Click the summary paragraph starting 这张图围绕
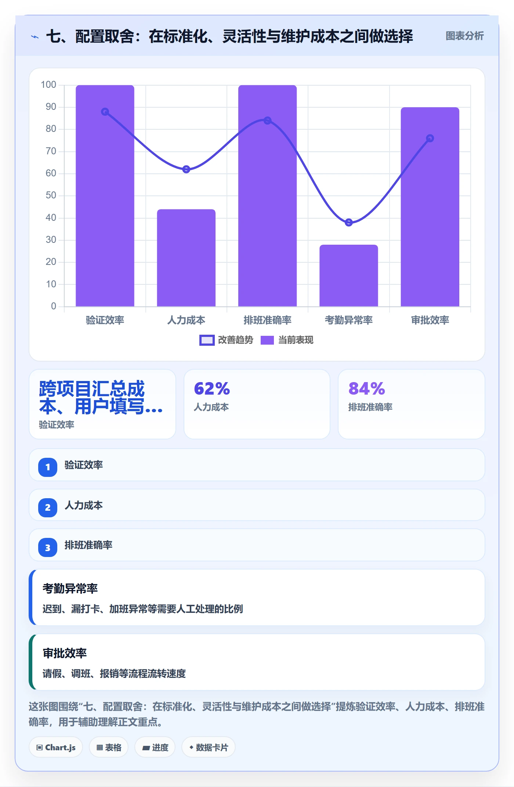Viewport: 514px width, 787px height. coord(257,714)
